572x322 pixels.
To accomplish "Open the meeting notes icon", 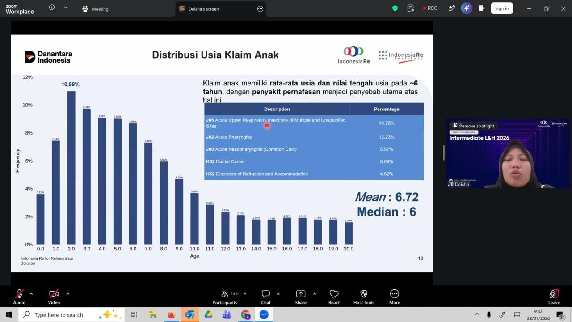I will pos(411,8).
